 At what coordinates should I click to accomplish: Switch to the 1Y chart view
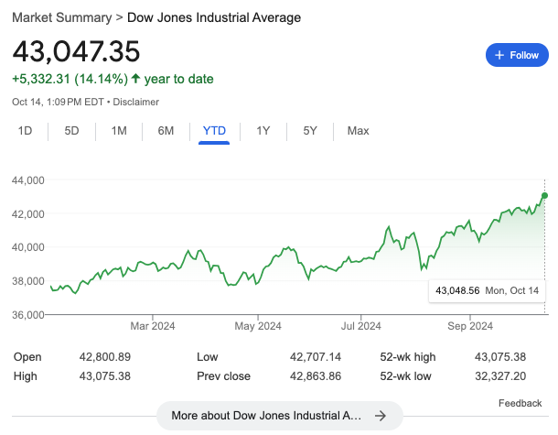click(263, 131)
